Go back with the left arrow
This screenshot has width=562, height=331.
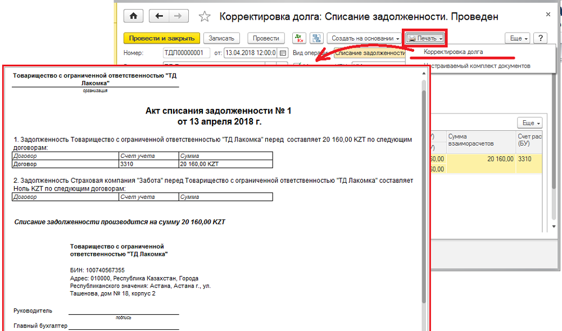click(x=159, y=16)
